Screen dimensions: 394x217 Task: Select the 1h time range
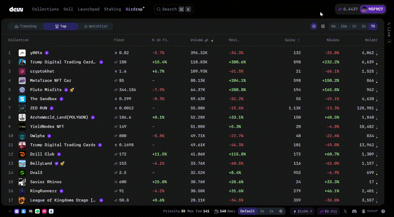354,26
